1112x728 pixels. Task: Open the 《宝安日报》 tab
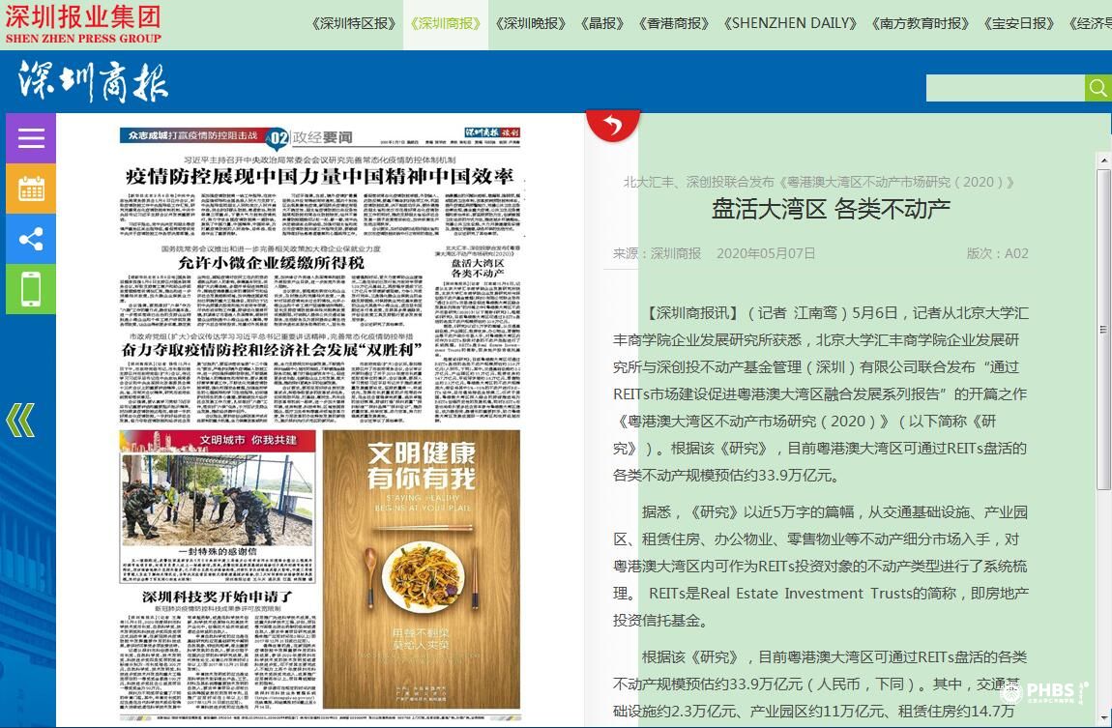pos(1019,23)
